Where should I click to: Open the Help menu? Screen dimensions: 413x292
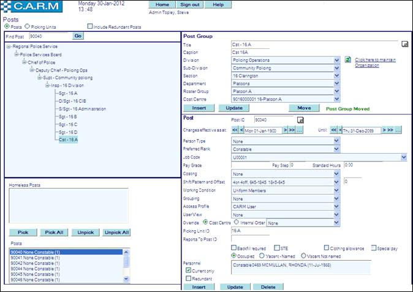218,4
